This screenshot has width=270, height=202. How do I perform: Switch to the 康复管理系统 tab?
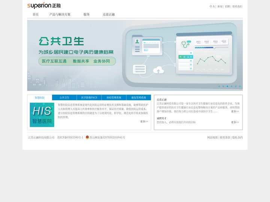(139, 98)
